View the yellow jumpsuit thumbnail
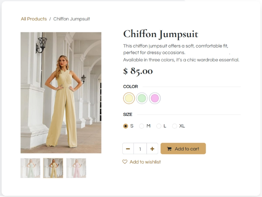 [x=53, y=168]
